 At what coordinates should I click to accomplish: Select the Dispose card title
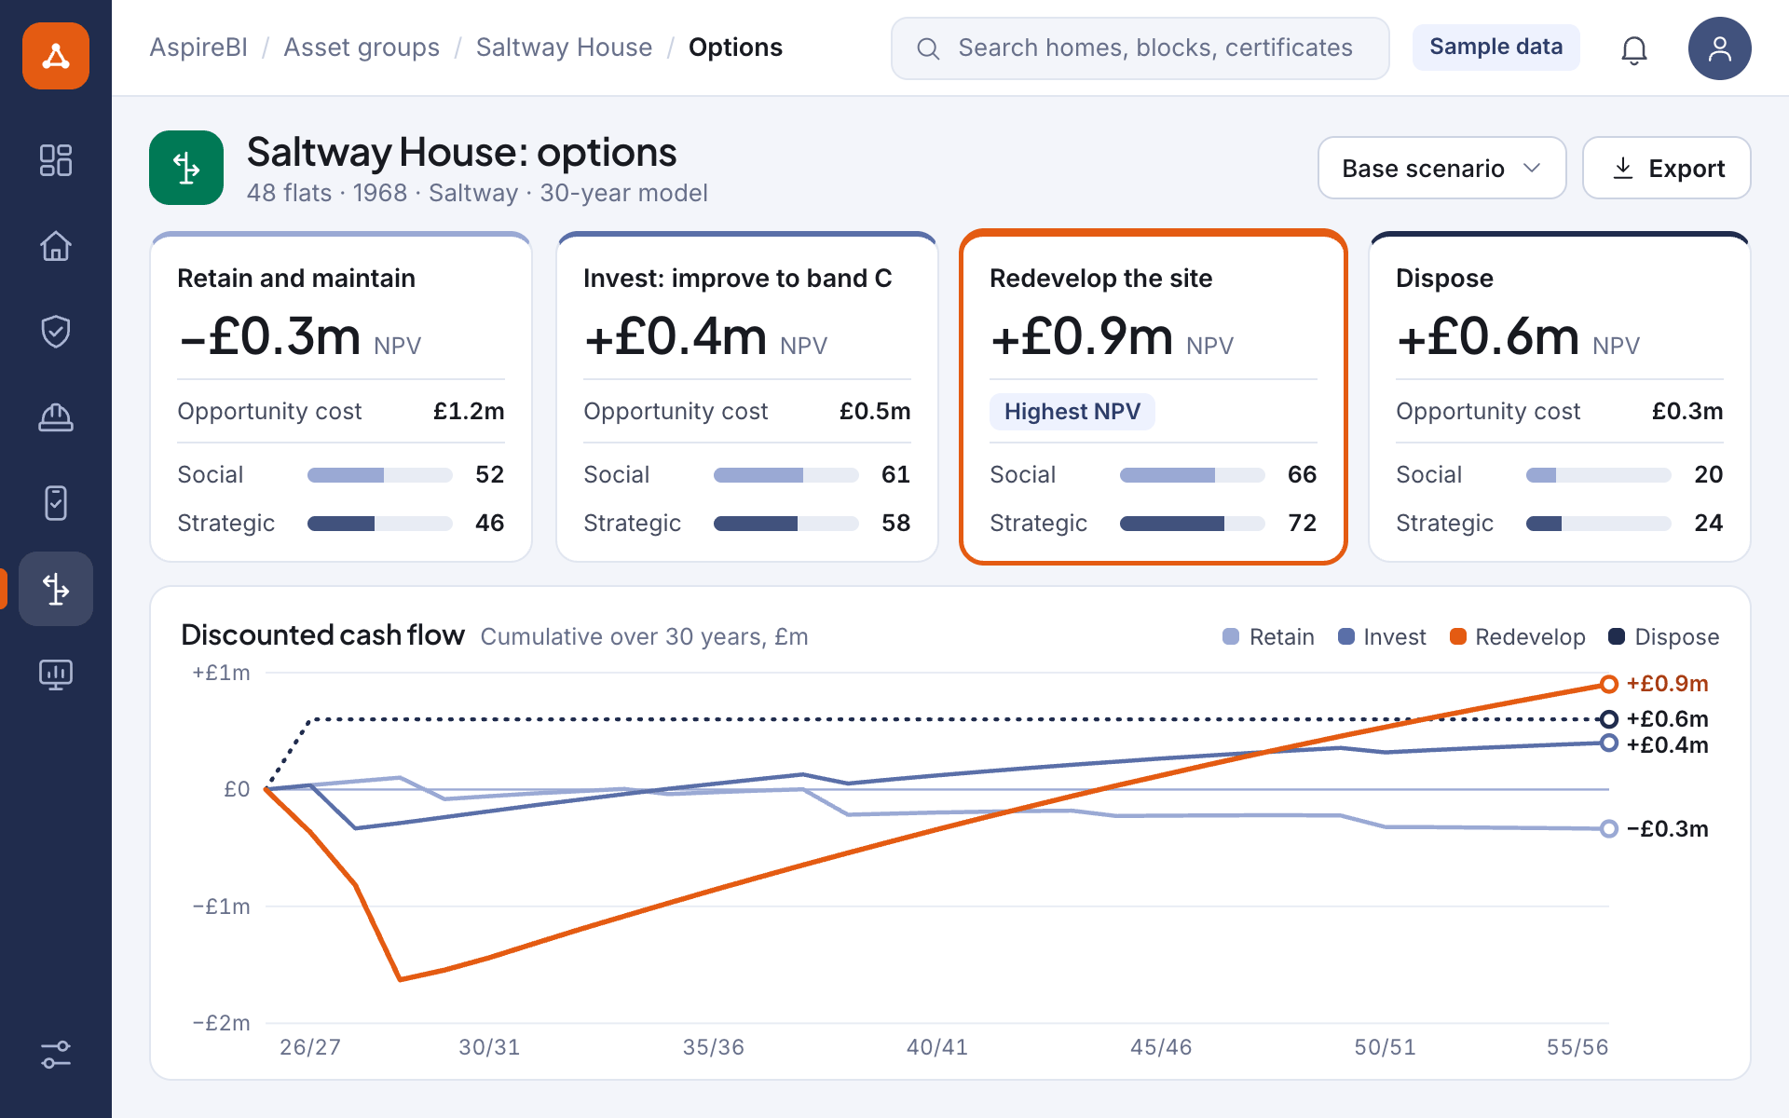pos(1444,278)
